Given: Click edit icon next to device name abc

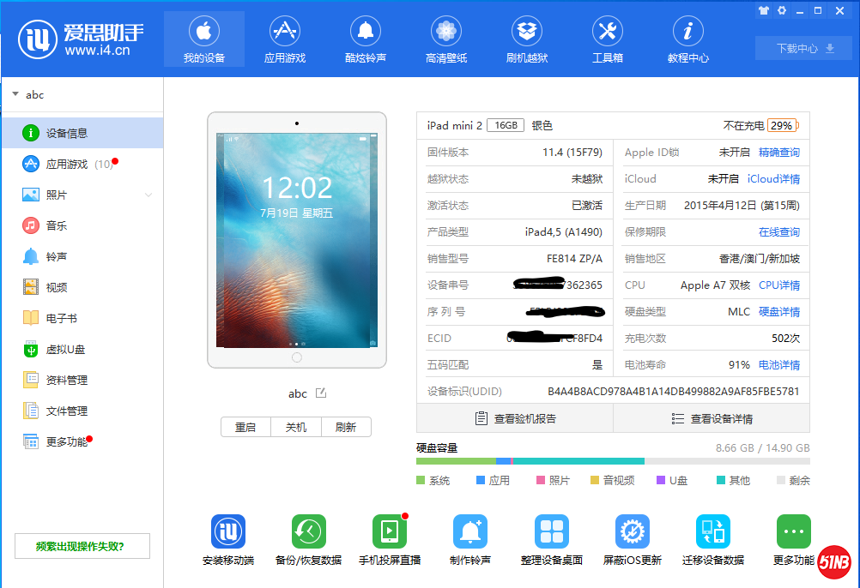Looking at the screenshot, I should (x=321, y=393).
